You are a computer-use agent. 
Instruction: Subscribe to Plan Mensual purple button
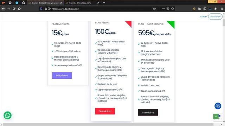pyautogui.click(x=62, y=76)
